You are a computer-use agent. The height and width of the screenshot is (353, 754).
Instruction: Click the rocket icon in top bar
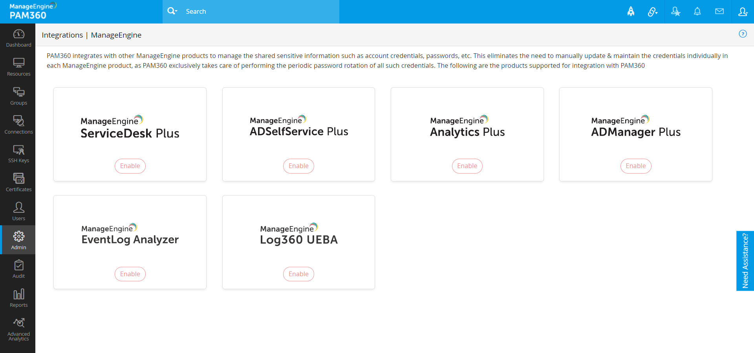point(631,11)
